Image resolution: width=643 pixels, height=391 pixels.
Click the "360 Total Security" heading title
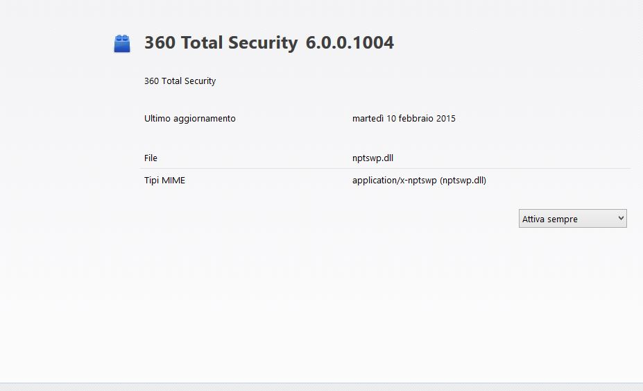click(x=221, y=42)
